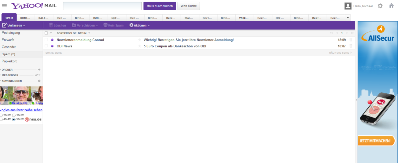Add a new folder with Ordner plus icon
This screenshot has width=398, height=163.
(39, 70)
